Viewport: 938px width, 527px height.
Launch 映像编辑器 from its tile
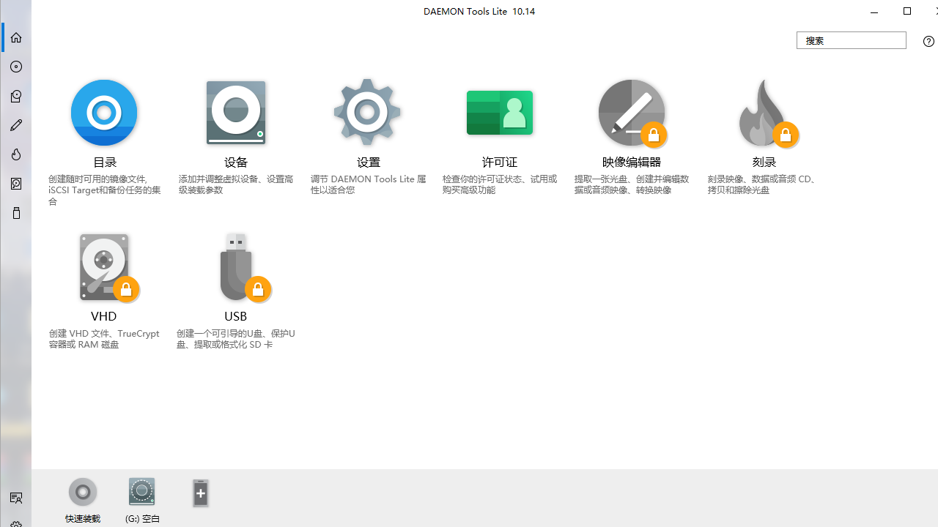point(631,112)
